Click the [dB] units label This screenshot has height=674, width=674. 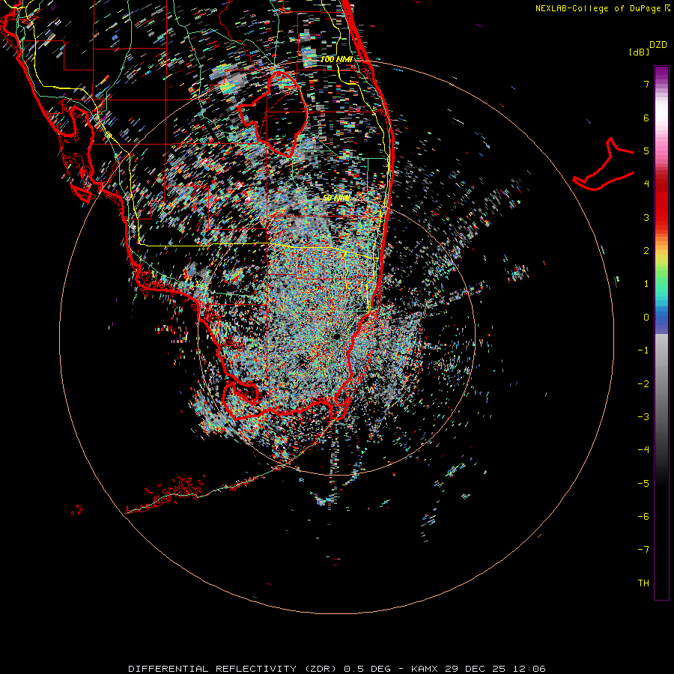(x=639, y=52)
